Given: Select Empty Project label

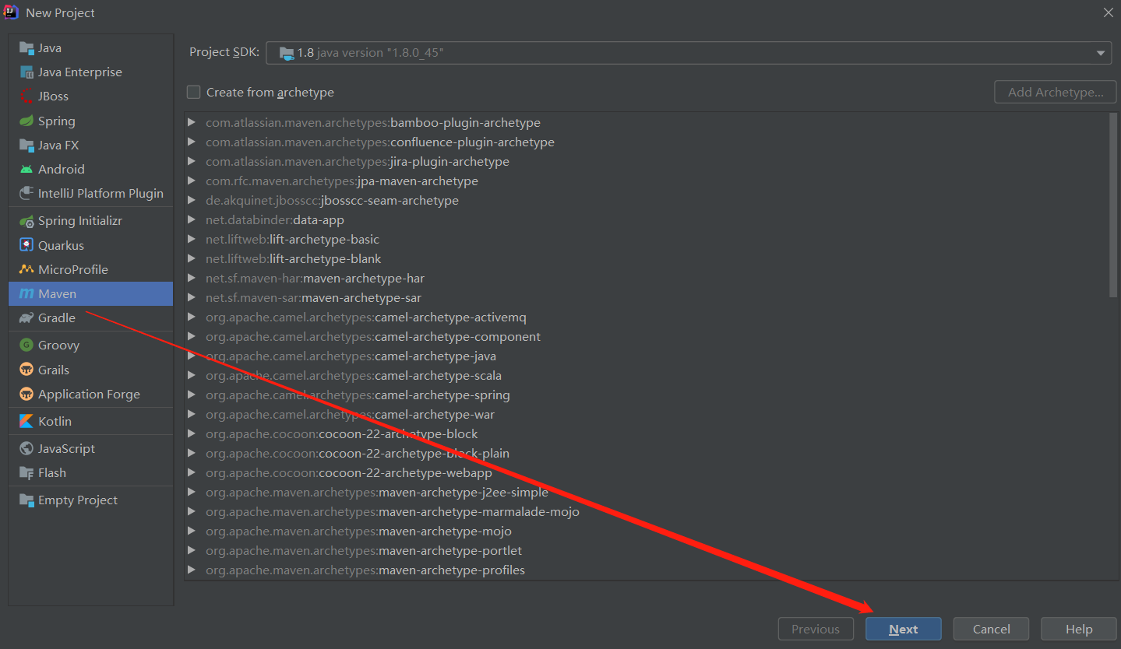Looking at the screenshot, I should click(x=78, y=500).
